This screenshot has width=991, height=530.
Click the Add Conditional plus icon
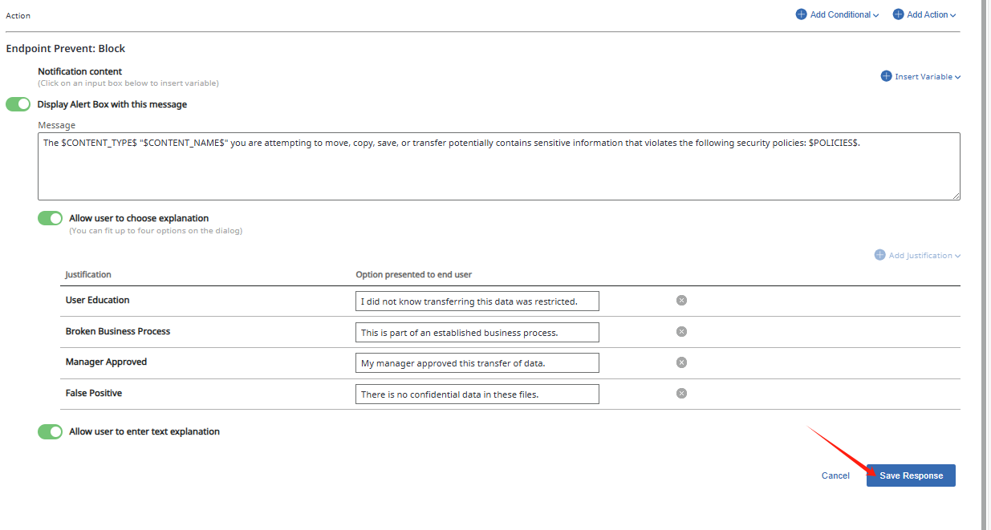[x=801, y=14]
